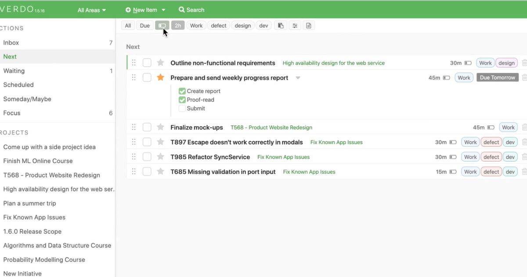Click the energy battery icon on the T685 Missing validation row
Image resolution: width=527 pixels, height=277 pixels.
[x=453, y=172]
